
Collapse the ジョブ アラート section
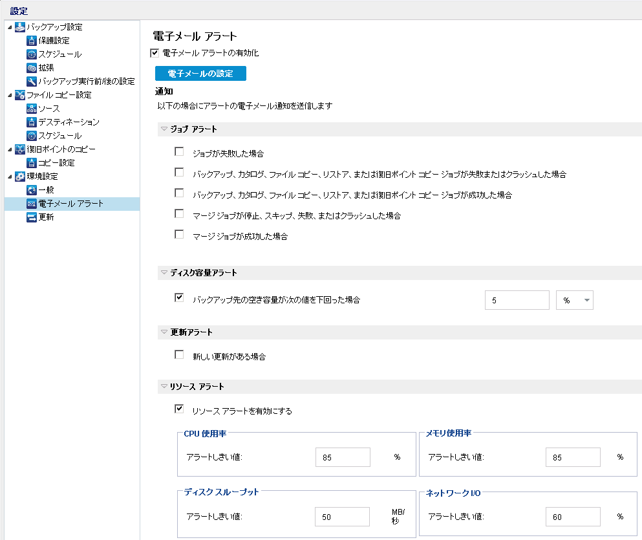coord(164,129)
